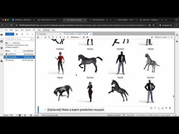
Task: Click the Mode: Command status bar text
Action: click(x=114, y=115)
